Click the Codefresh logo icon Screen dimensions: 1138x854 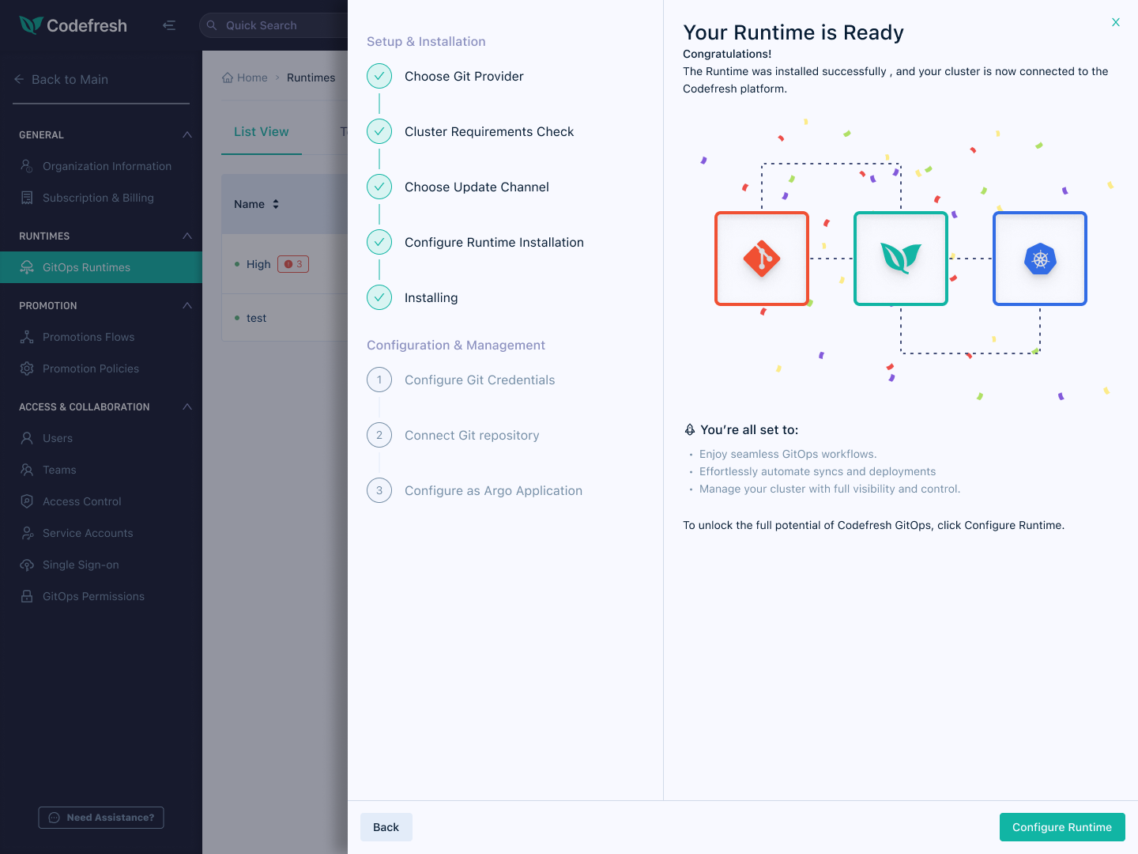pos(31,25)
